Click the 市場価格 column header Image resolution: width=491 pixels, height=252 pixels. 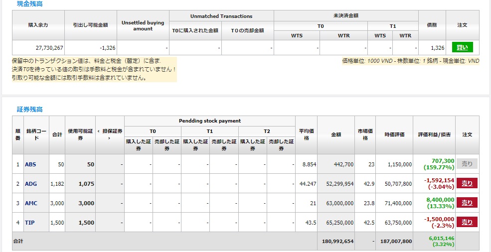365,134
